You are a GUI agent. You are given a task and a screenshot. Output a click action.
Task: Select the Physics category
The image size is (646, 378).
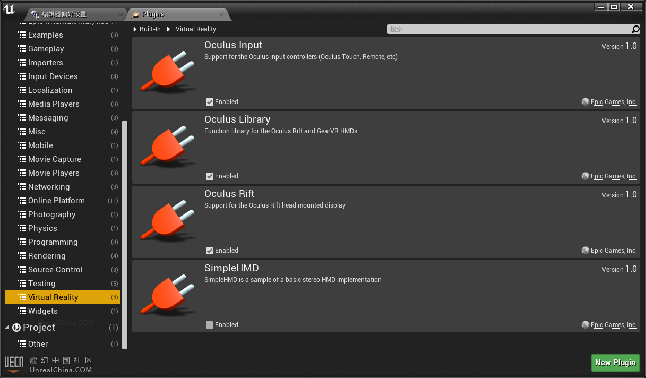click(63, 228)
